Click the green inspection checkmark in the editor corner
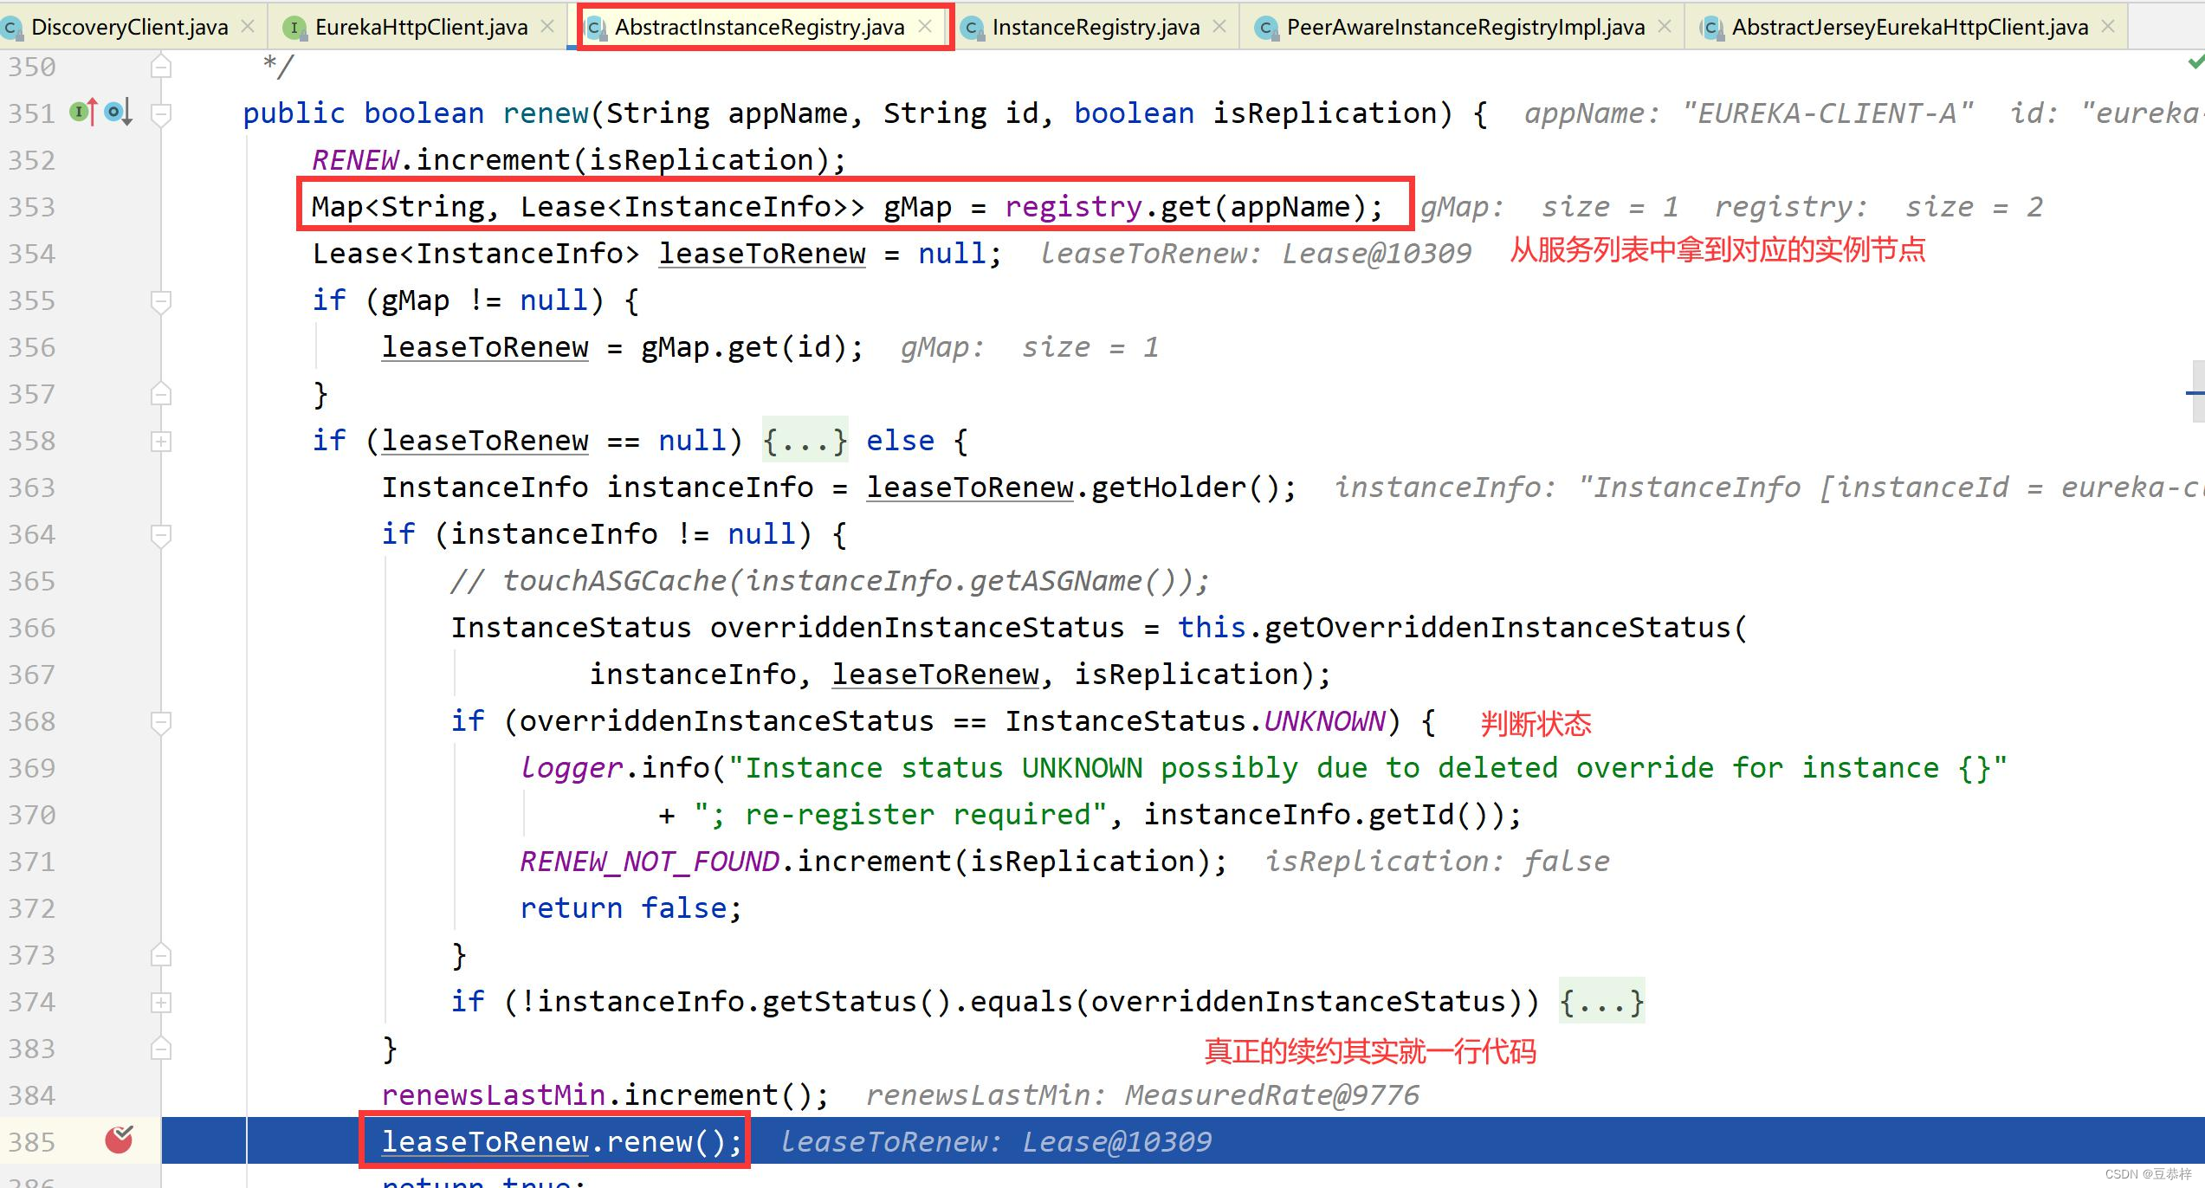The image size is (2205, 1188). (2195, 62)
